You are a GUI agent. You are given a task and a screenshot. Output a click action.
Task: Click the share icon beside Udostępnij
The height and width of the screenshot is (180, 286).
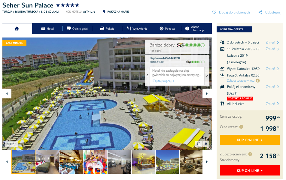pyautogui.click(x=260, y=12)
